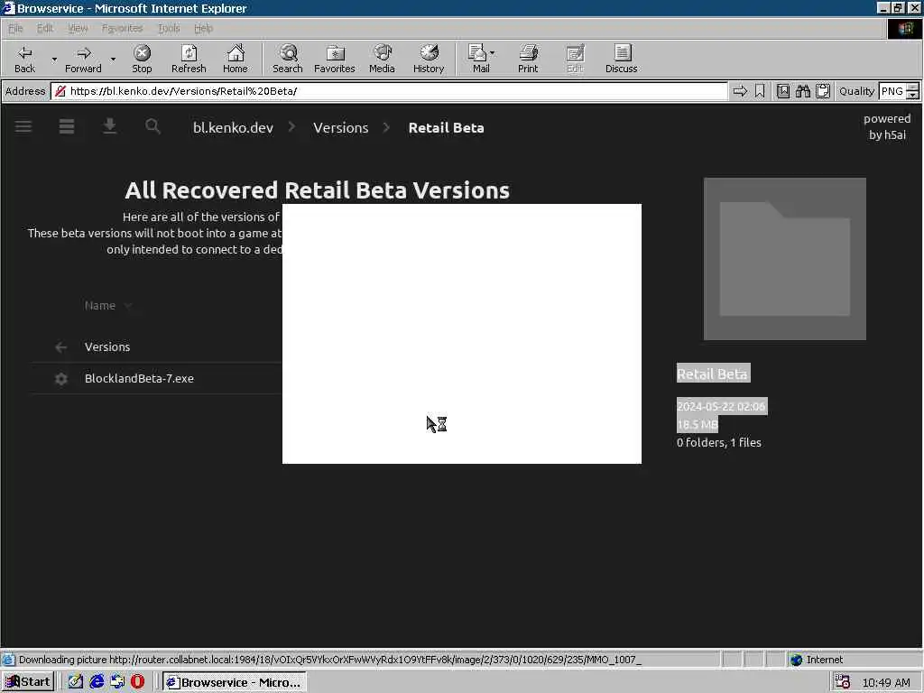Click the 10:49 AM taskbar clock
Image resolution: width=924 pixels, height=693 pixels.
pyautogui.click(x=886, y=682)
